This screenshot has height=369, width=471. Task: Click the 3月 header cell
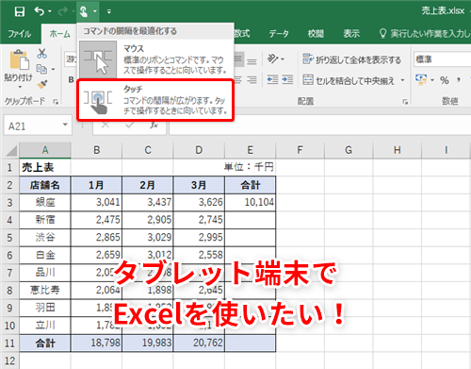point(199,185)
